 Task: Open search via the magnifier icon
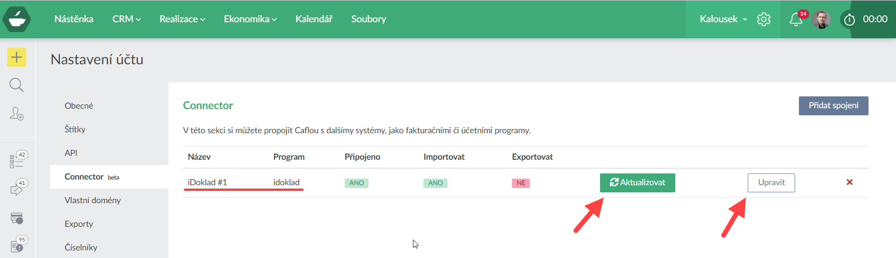[x=17, y=85]
